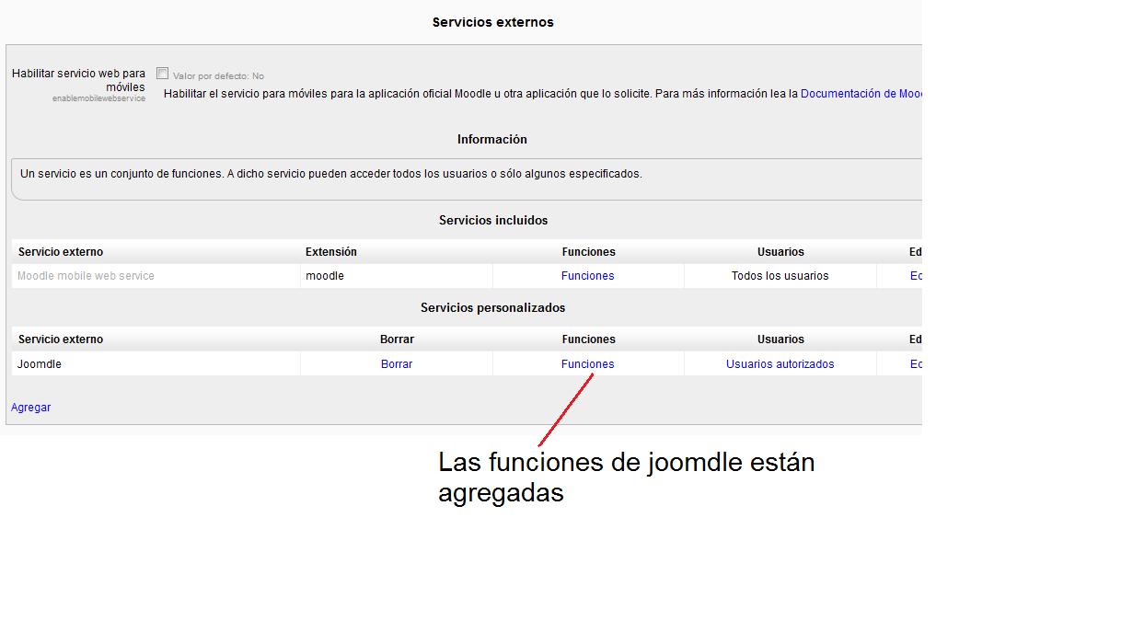The width and height of the screenshot is (1121, 621).
Task: Click the Servicios incluidos section heading
Action: 492,221
